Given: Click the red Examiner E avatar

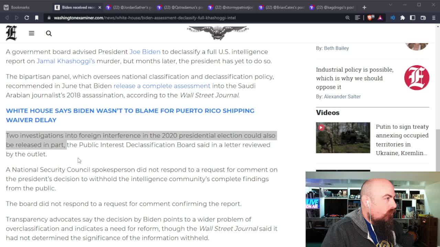Looking at the screenshot, I should click(x=417, y=78).
